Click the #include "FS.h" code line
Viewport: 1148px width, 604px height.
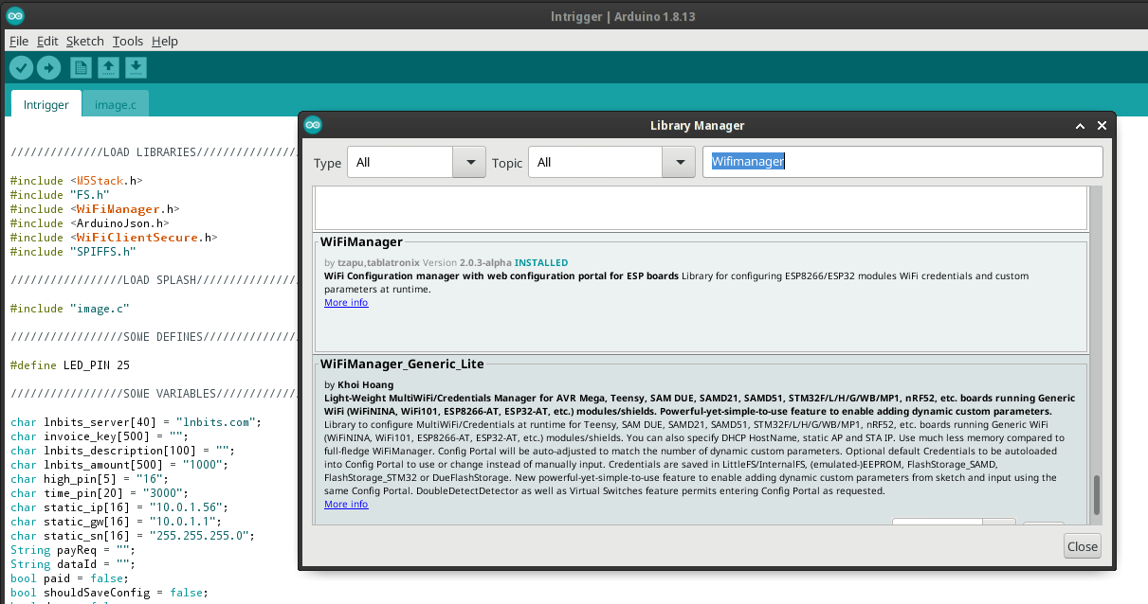60,194
